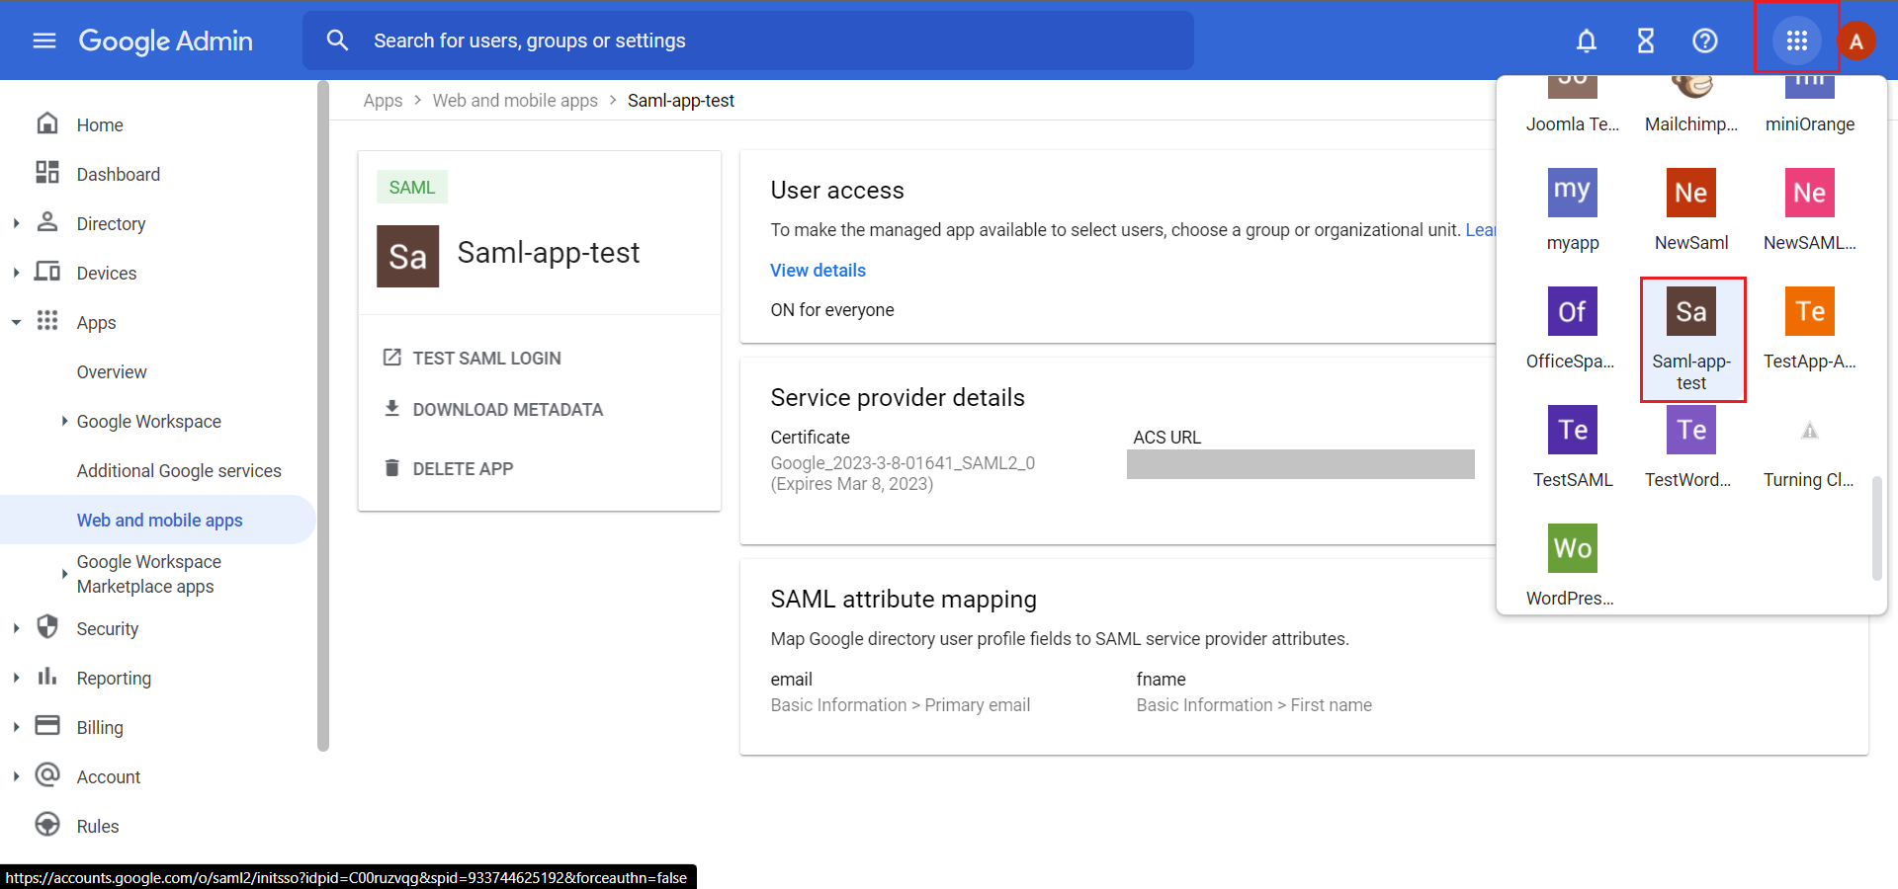Select Web and mobile apps menu item
The width and height of the screenshot is (1898, 889).
158,520
